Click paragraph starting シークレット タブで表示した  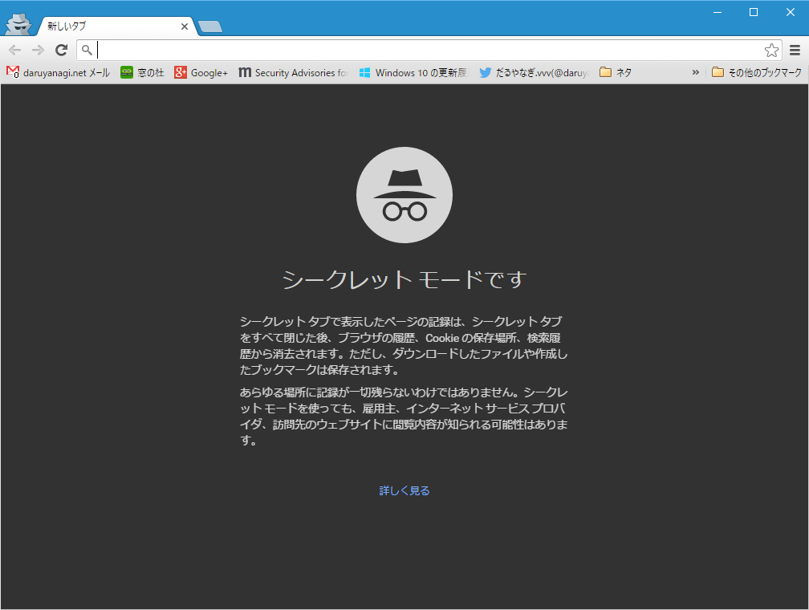(x=404, y=346)
